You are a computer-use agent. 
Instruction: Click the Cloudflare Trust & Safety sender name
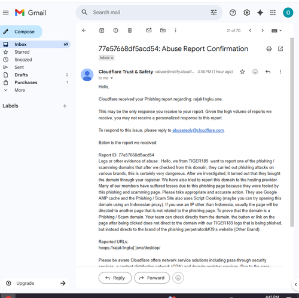[126, 72]
